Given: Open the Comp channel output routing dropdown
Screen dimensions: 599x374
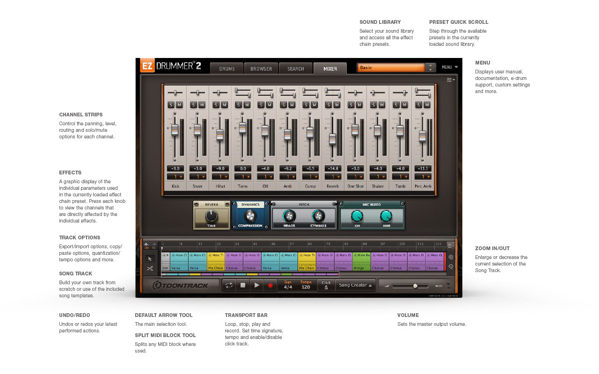Looking at the screenshot, I should 310,177.
